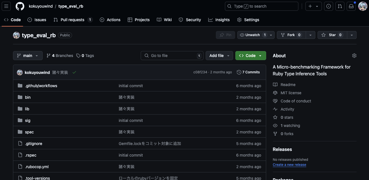369x180 pixels.
Task: Expand the Unwatch options dropdown arrow
Action: click(x=271, y=35)
